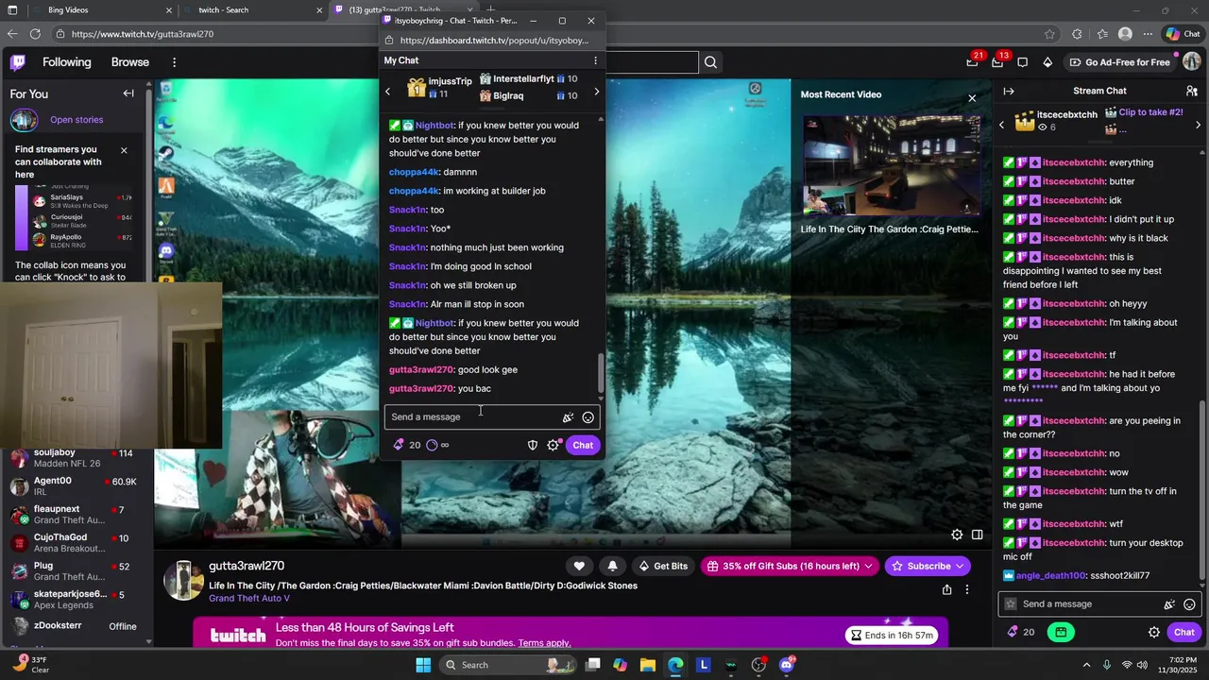Send message with popout Chat button
The height and width of the screenshot is (680, 1209).
(x=583, y=445)
